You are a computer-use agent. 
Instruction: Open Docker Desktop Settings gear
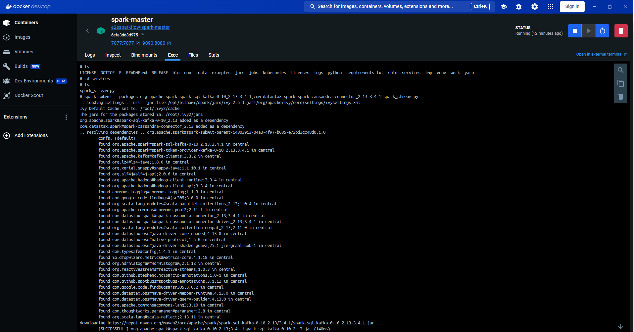(535, 6)
